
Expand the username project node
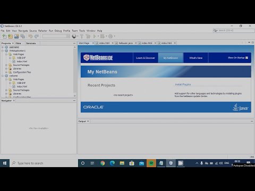point(3,47)
